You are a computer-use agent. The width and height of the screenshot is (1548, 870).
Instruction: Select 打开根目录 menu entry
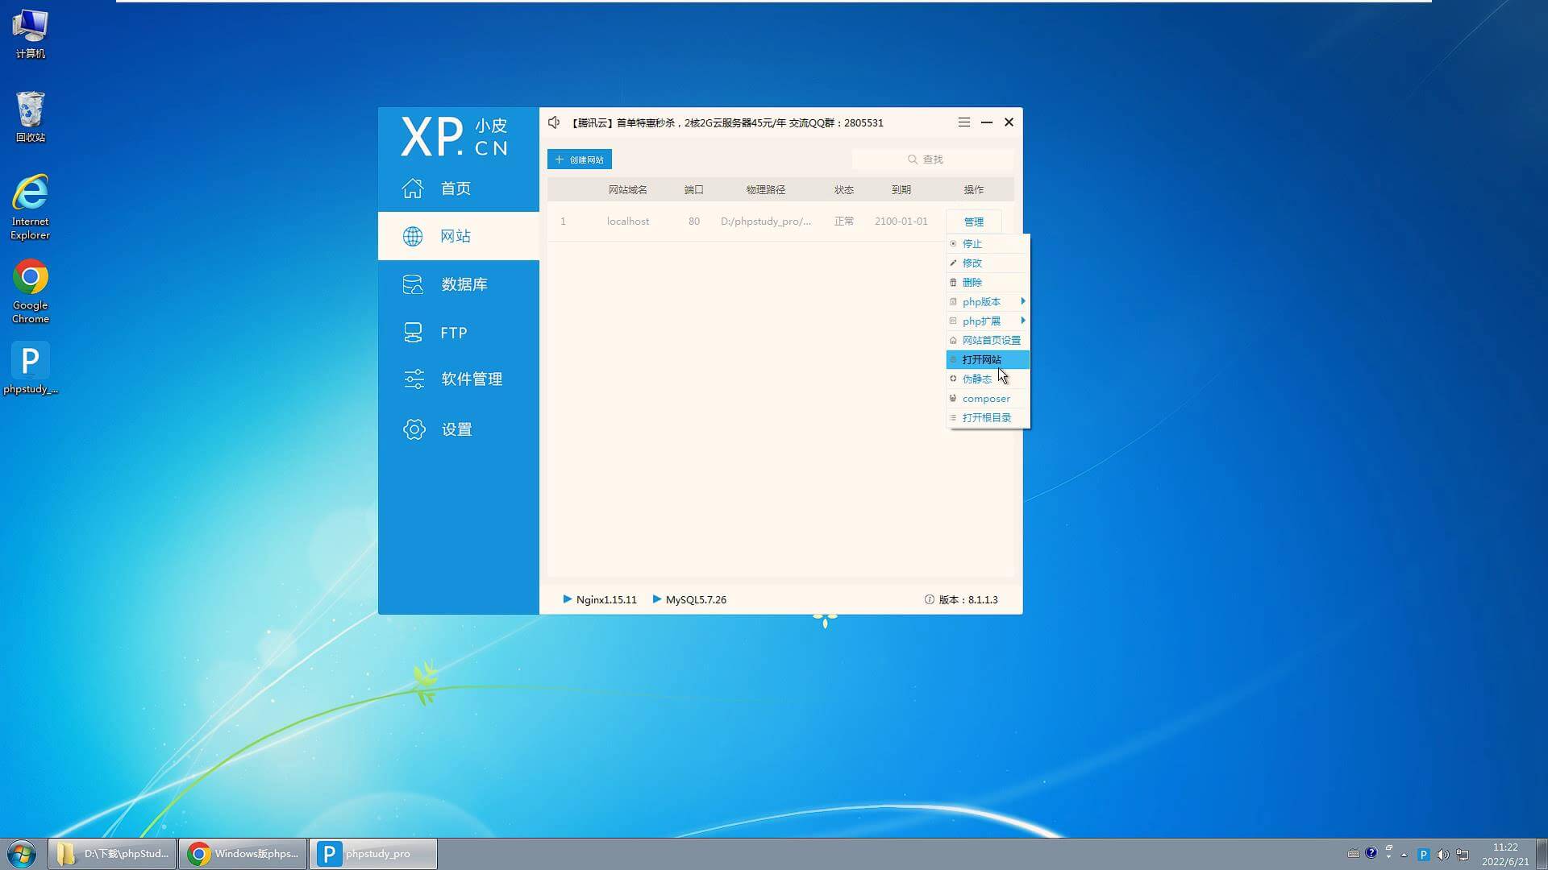[986, 418]
